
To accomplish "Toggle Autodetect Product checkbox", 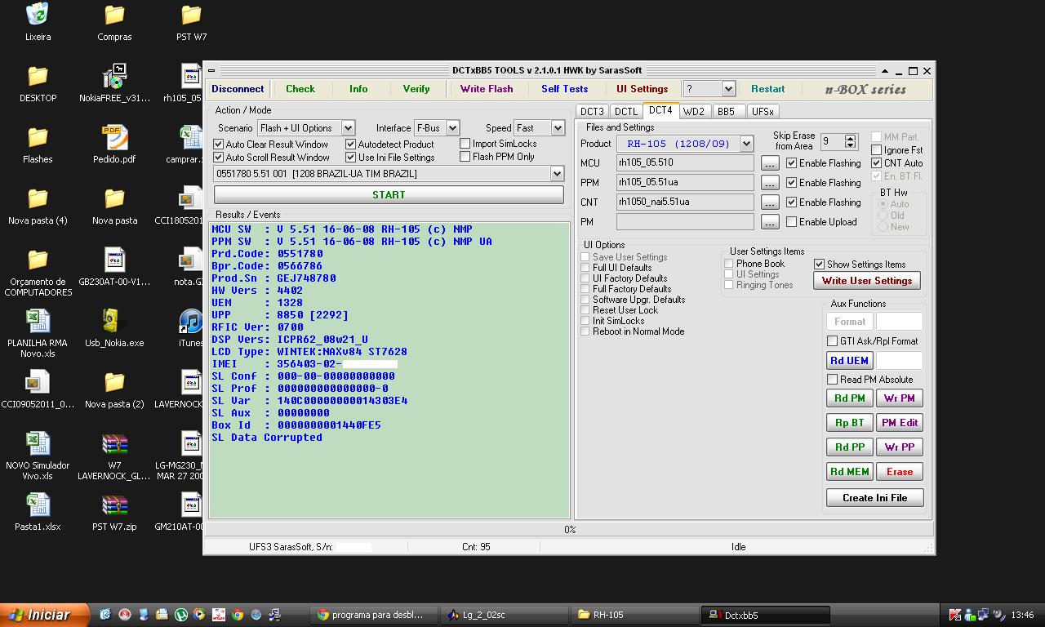I will tap(351, 144).
